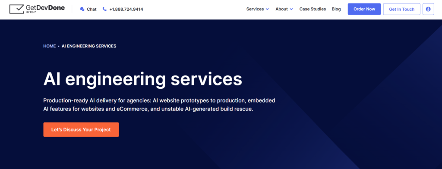Screen dimensions: 442x169
Task: Click the +1.888.724.9414 phone number
Action: (126, 9)
